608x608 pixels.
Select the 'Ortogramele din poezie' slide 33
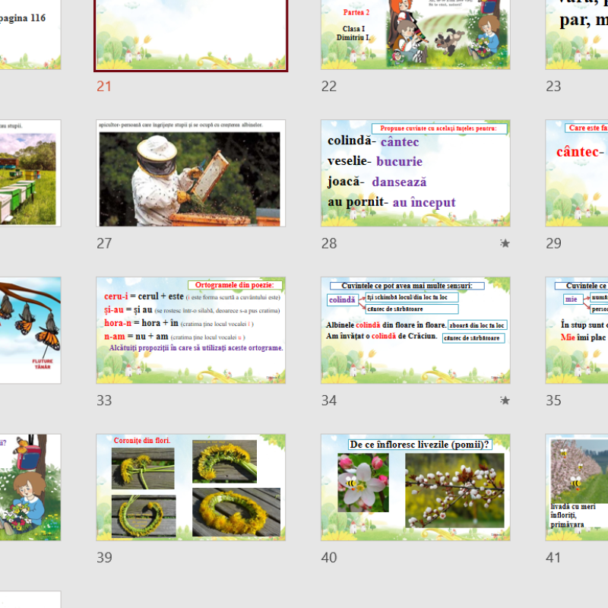(x=191, y=330)
